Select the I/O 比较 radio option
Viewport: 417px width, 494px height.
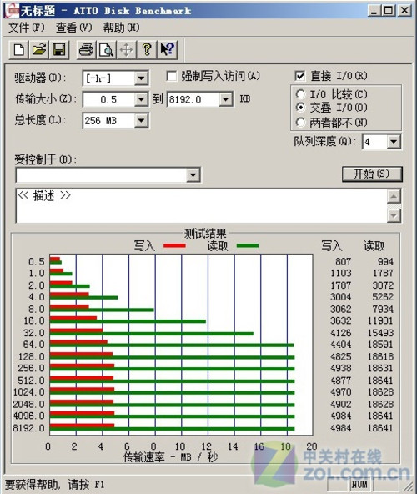[x=300, y=94]
